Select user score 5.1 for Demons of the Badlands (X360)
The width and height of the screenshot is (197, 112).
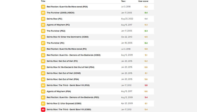tap(146, 55)
